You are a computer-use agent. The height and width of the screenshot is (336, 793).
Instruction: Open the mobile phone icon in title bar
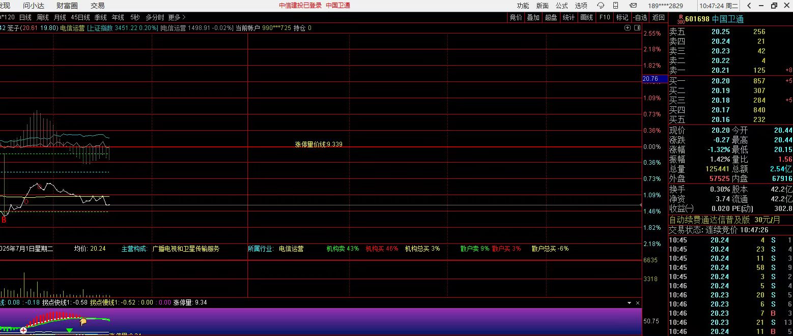616,6
